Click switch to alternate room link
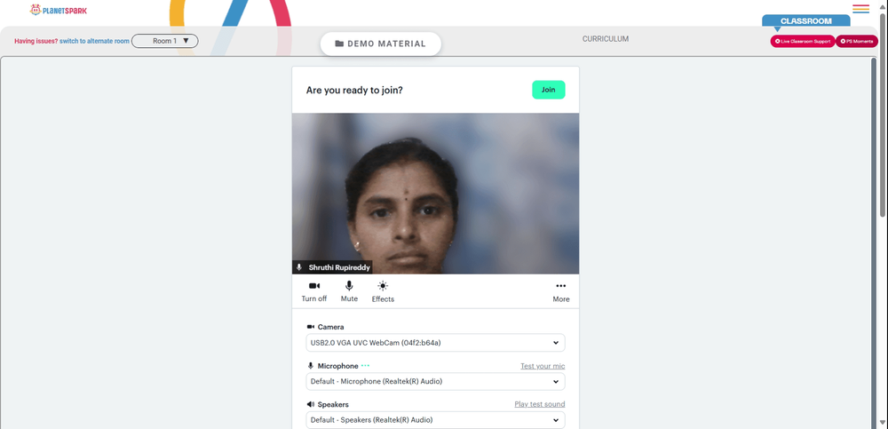The width and height of the screenshot is (888, 429). click(94, 41)
